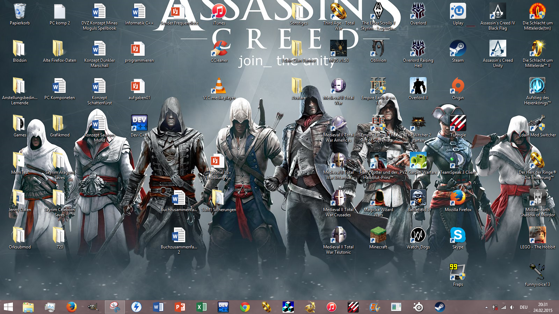The image size is (559, 314).
Task: Launch PowerPoint from the taskbar
Action: pyautogui.click(x=180, y=307)
